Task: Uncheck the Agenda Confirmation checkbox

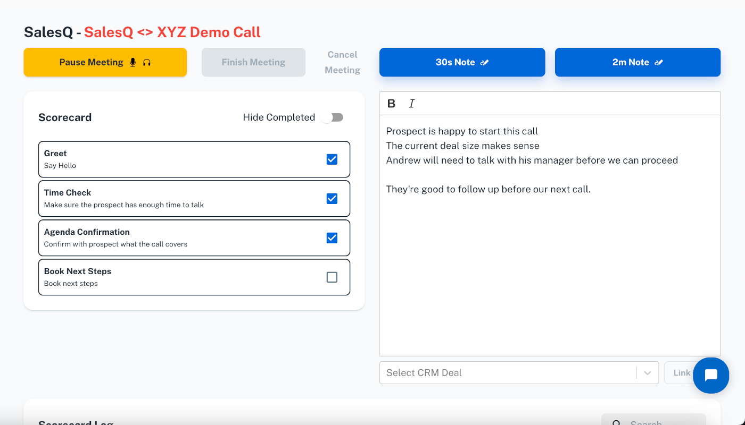Action: pos(332,237)
